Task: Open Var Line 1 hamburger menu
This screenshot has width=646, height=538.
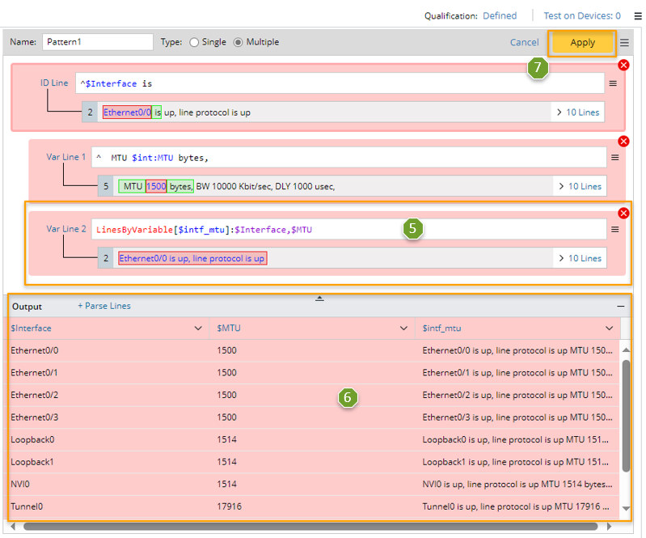Action: pos(614,157)
